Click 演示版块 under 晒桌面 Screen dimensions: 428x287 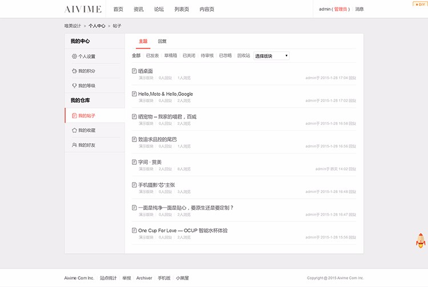(146, 78)
